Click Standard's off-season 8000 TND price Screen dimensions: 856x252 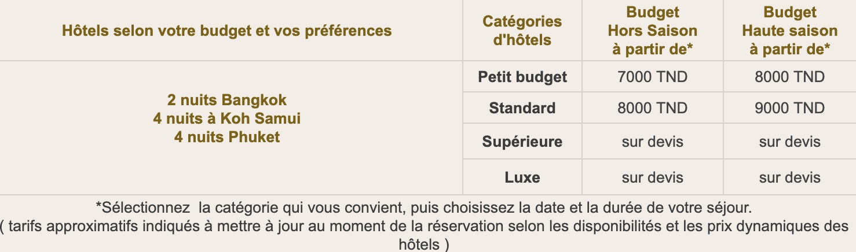click(653, 108)
